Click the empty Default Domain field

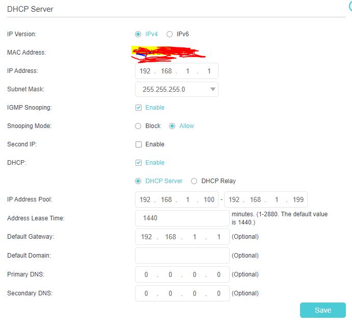point(182,256)
